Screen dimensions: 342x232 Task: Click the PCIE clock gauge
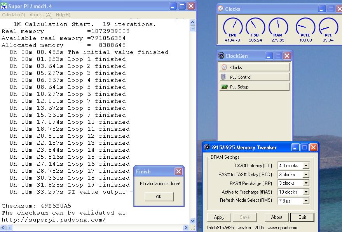(305, 27)
